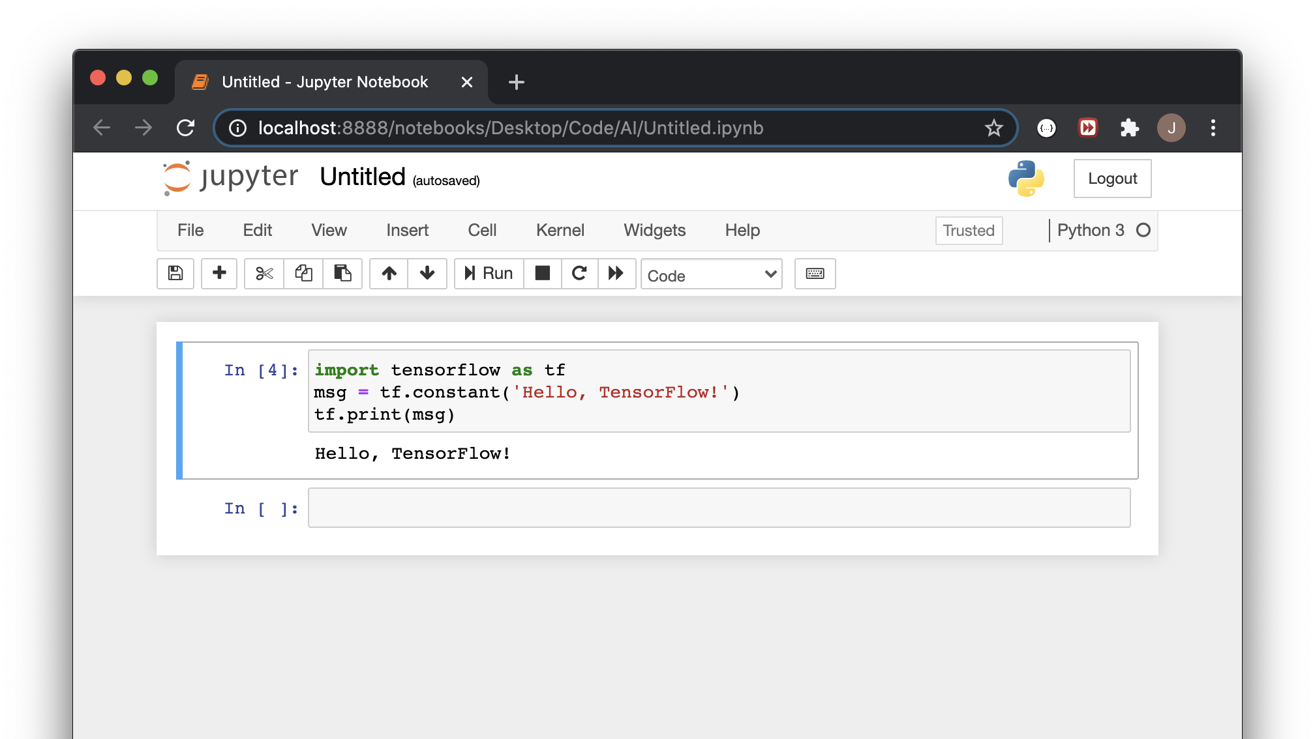Screen dimensions: 1315x739
Task: Restart kernel and run all cells icon
Action: point(616,273)
